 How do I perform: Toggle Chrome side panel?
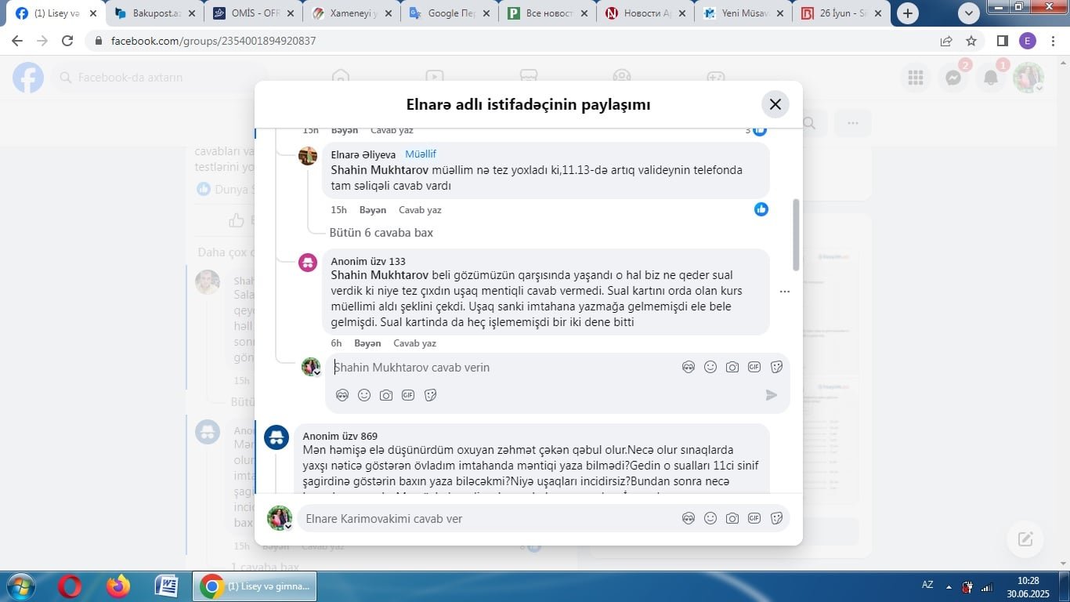pyautogui.click(x=1003, y=41)
